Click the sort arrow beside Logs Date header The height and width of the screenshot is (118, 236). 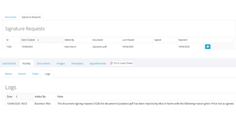[17, 97]
